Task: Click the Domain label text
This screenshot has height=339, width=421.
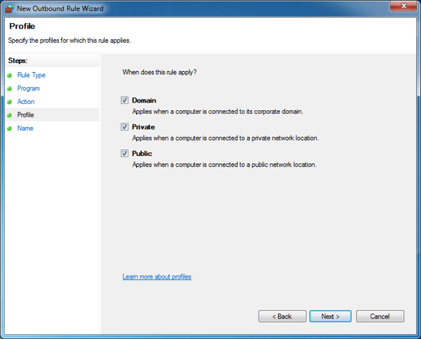Action: [144, 100]
